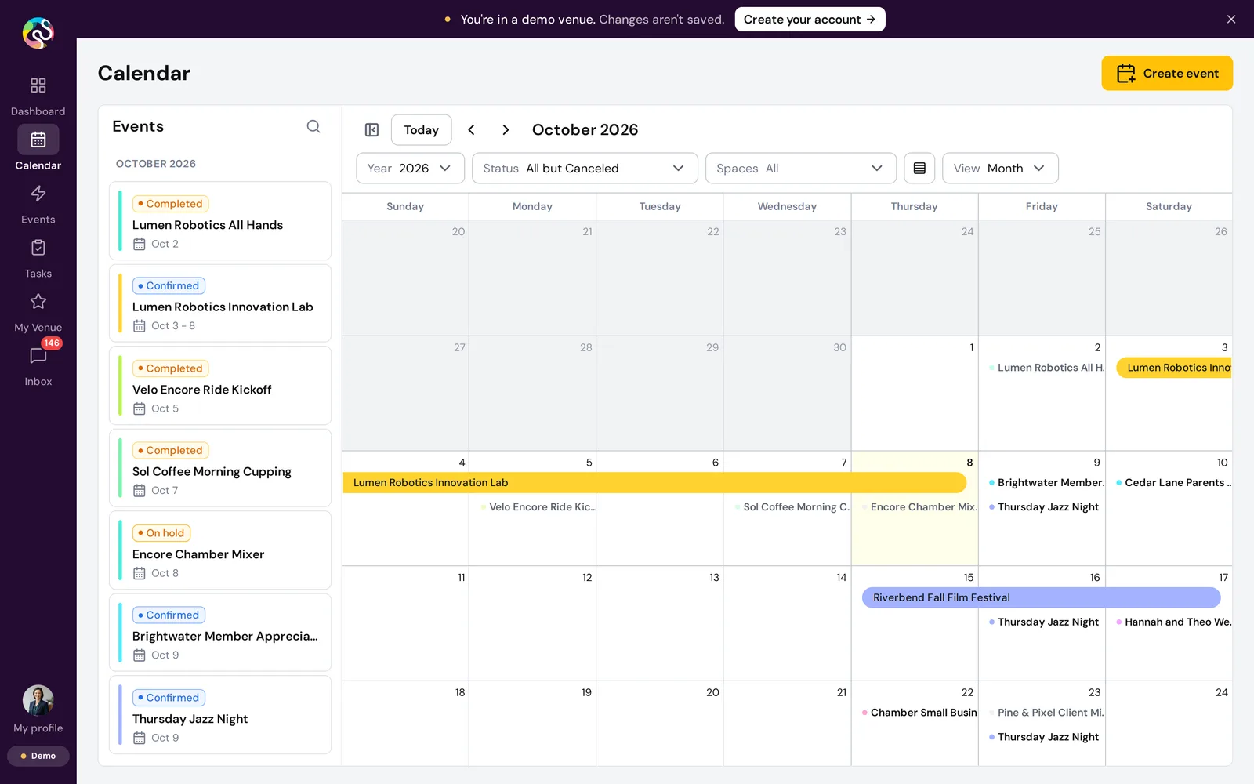Open Thursday Jazz Night on Oct 16
This screenshot has width=1254, height=784.
pyautogui.click(x=1044, y=622)
